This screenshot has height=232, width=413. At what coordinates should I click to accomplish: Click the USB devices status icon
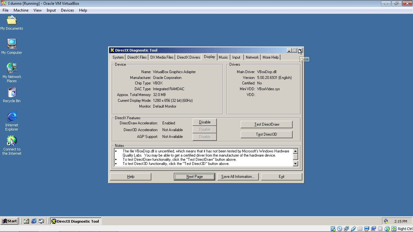pos(353,229)
